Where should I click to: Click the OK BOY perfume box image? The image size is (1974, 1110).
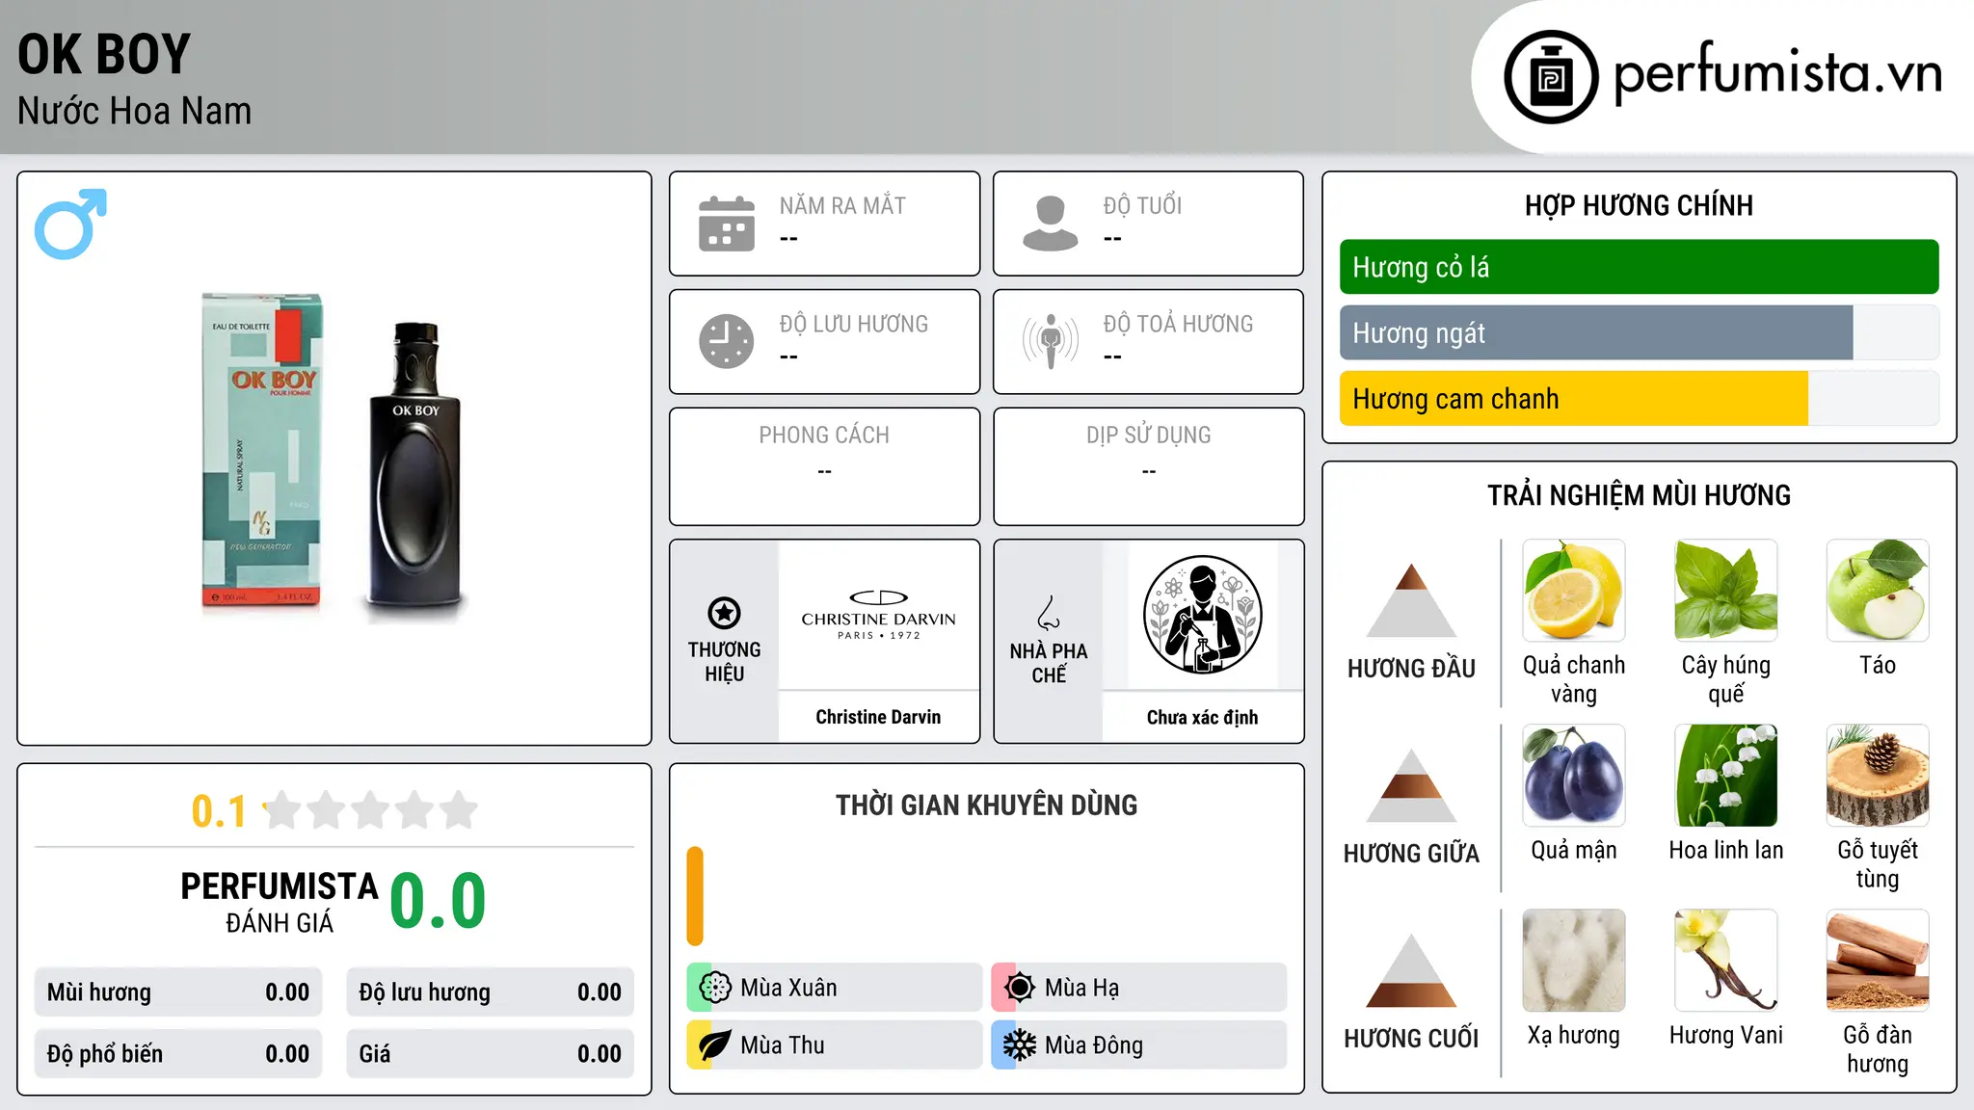click(262, 451)
